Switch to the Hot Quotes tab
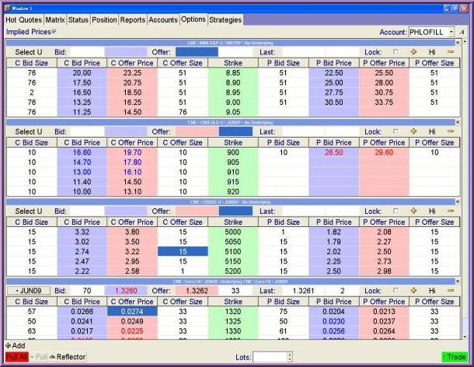The image size is (474, 367). pos(22,19)
